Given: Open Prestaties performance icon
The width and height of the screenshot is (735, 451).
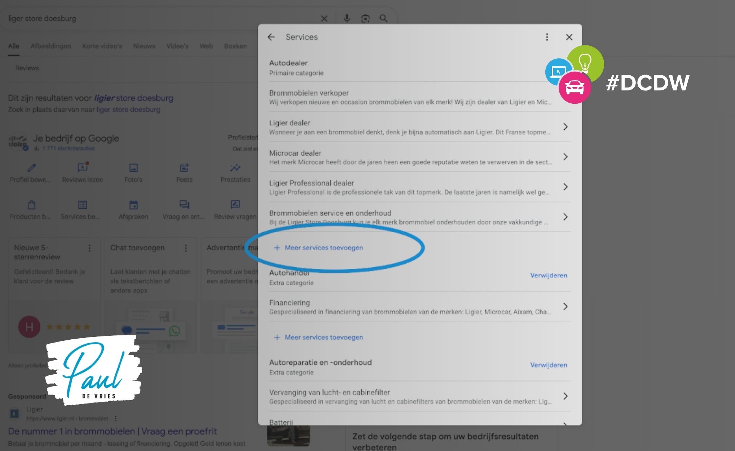Looking at the screenshot, I should point(235,168).
